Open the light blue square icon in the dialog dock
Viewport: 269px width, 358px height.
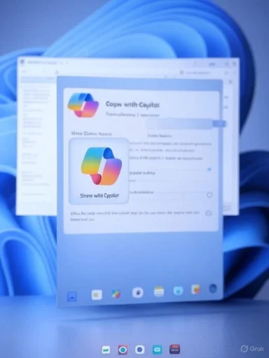178,291
